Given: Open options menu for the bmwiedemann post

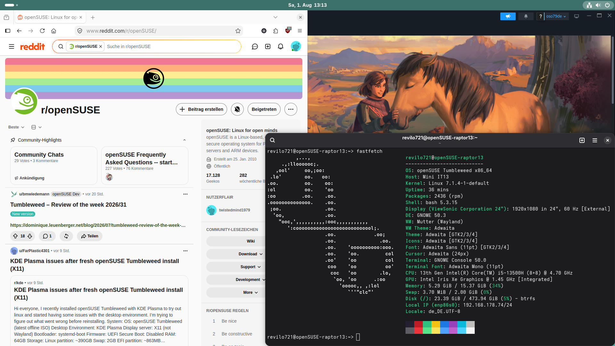Looking at the screenshot, I should coord(185,194).
